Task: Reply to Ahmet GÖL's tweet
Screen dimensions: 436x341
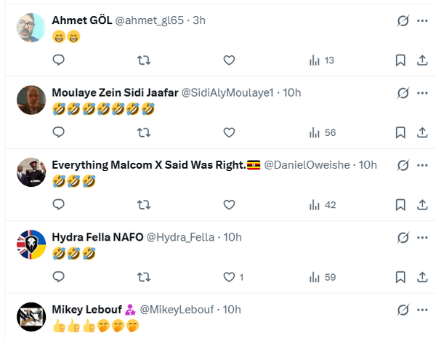Action: 60,60
